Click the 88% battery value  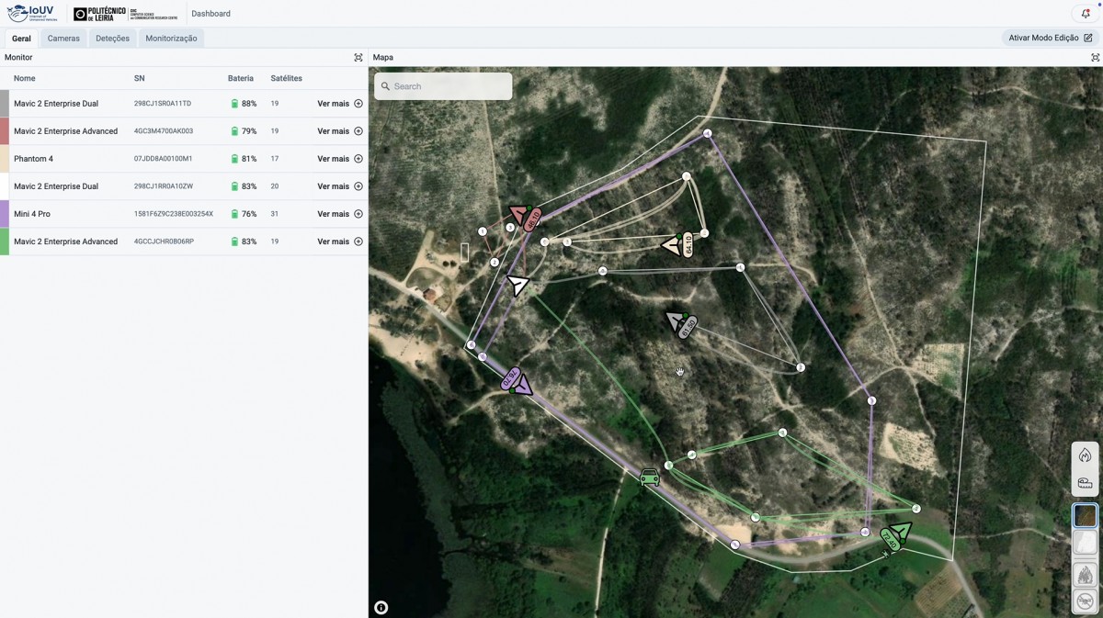[x=249, y=104]
